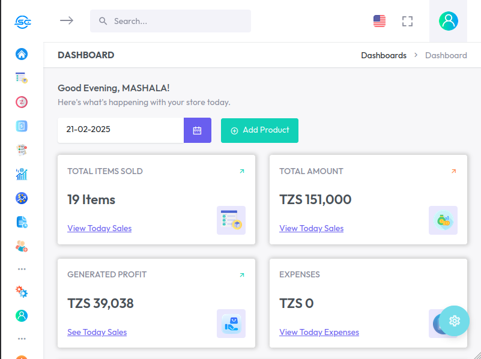The image size is (481, 359).
Task: Click the home icon in the sidebar
Action: (22, 54)
